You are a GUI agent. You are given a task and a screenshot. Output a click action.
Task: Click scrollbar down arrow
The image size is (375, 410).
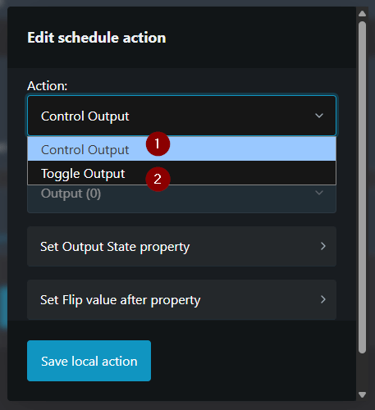362,394
